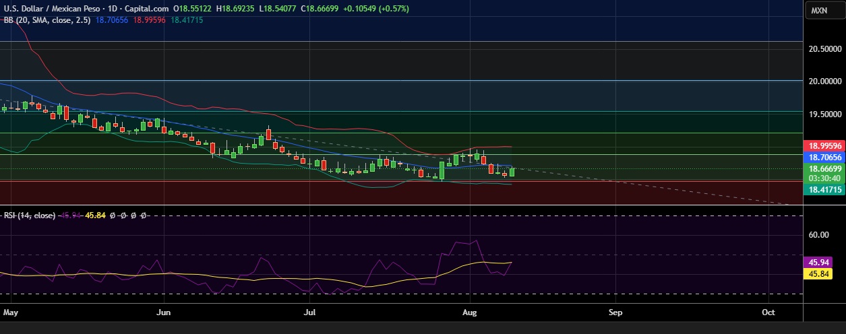Click the blue 18.70656 basis price label

(x=824, y=156)
